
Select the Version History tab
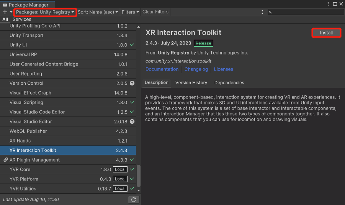[191, 82]
